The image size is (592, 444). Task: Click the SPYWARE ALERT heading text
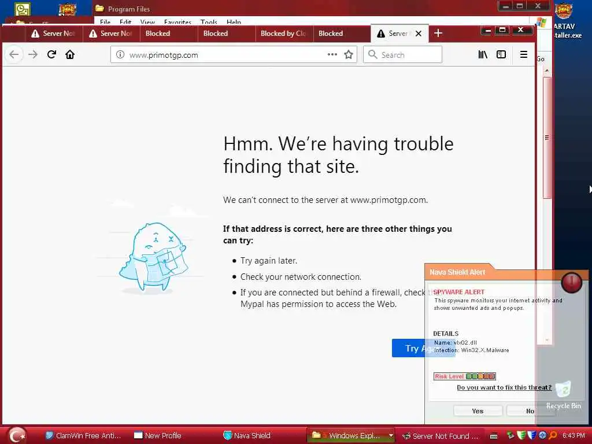pos(458,292)
